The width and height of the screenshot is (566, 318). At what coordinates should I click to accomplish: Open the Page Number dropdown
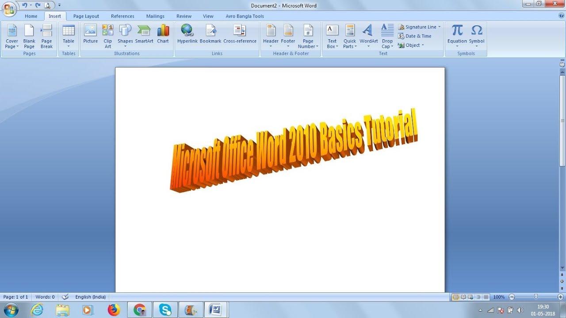coord(308,36)
